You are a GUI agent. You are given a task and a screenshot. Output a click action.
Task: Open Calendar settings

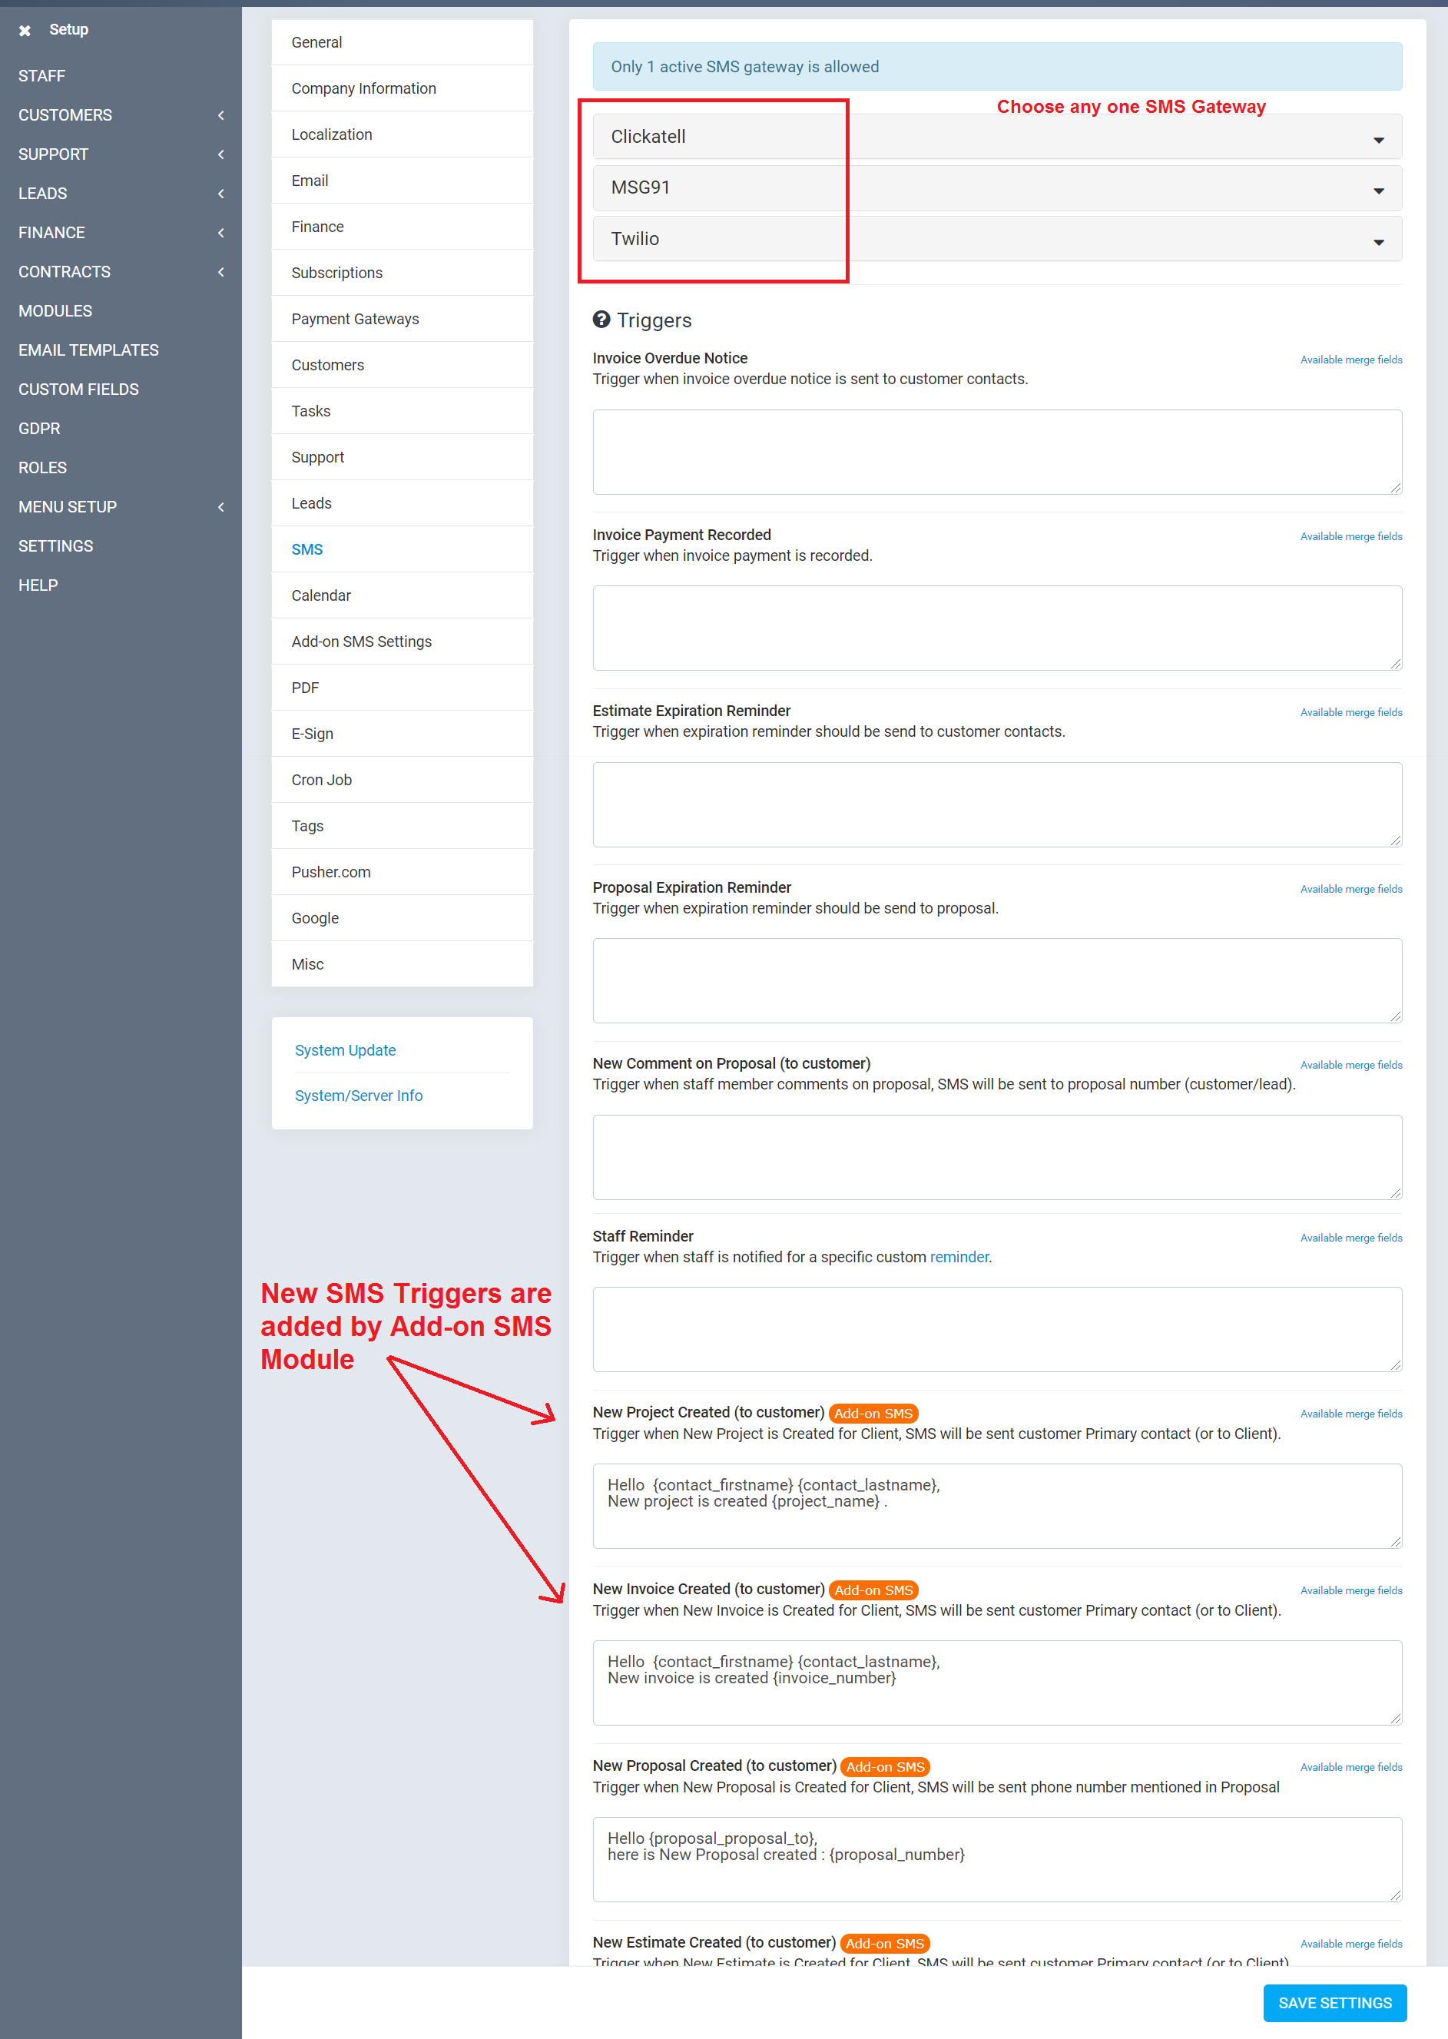click(402, 595)
